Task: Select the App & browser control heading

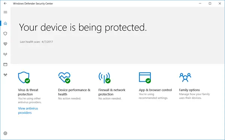Action: 155,90
